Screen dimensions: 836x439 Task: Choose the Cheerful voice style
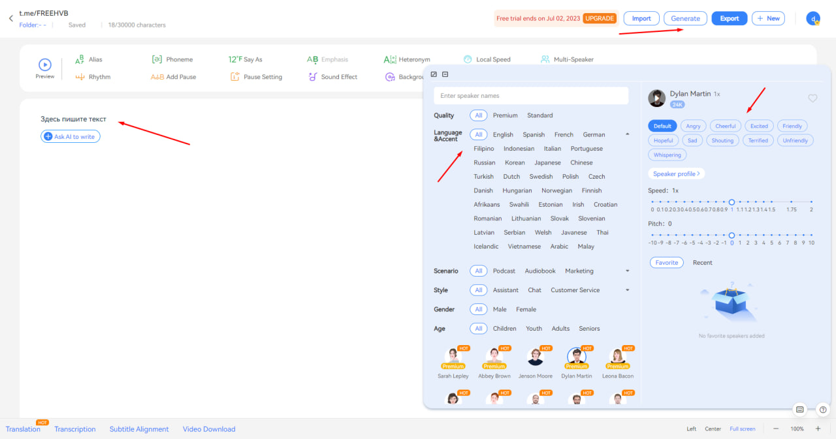tap(725, 126)
